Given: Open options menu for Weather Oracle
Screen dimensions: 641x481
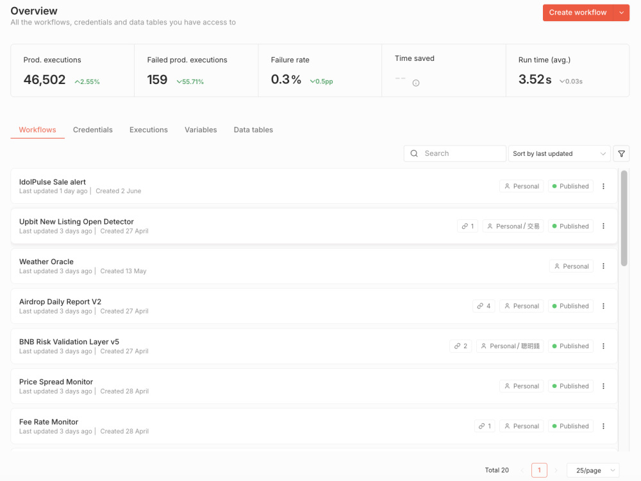Looking at the screenshot, I should (603, 266).
